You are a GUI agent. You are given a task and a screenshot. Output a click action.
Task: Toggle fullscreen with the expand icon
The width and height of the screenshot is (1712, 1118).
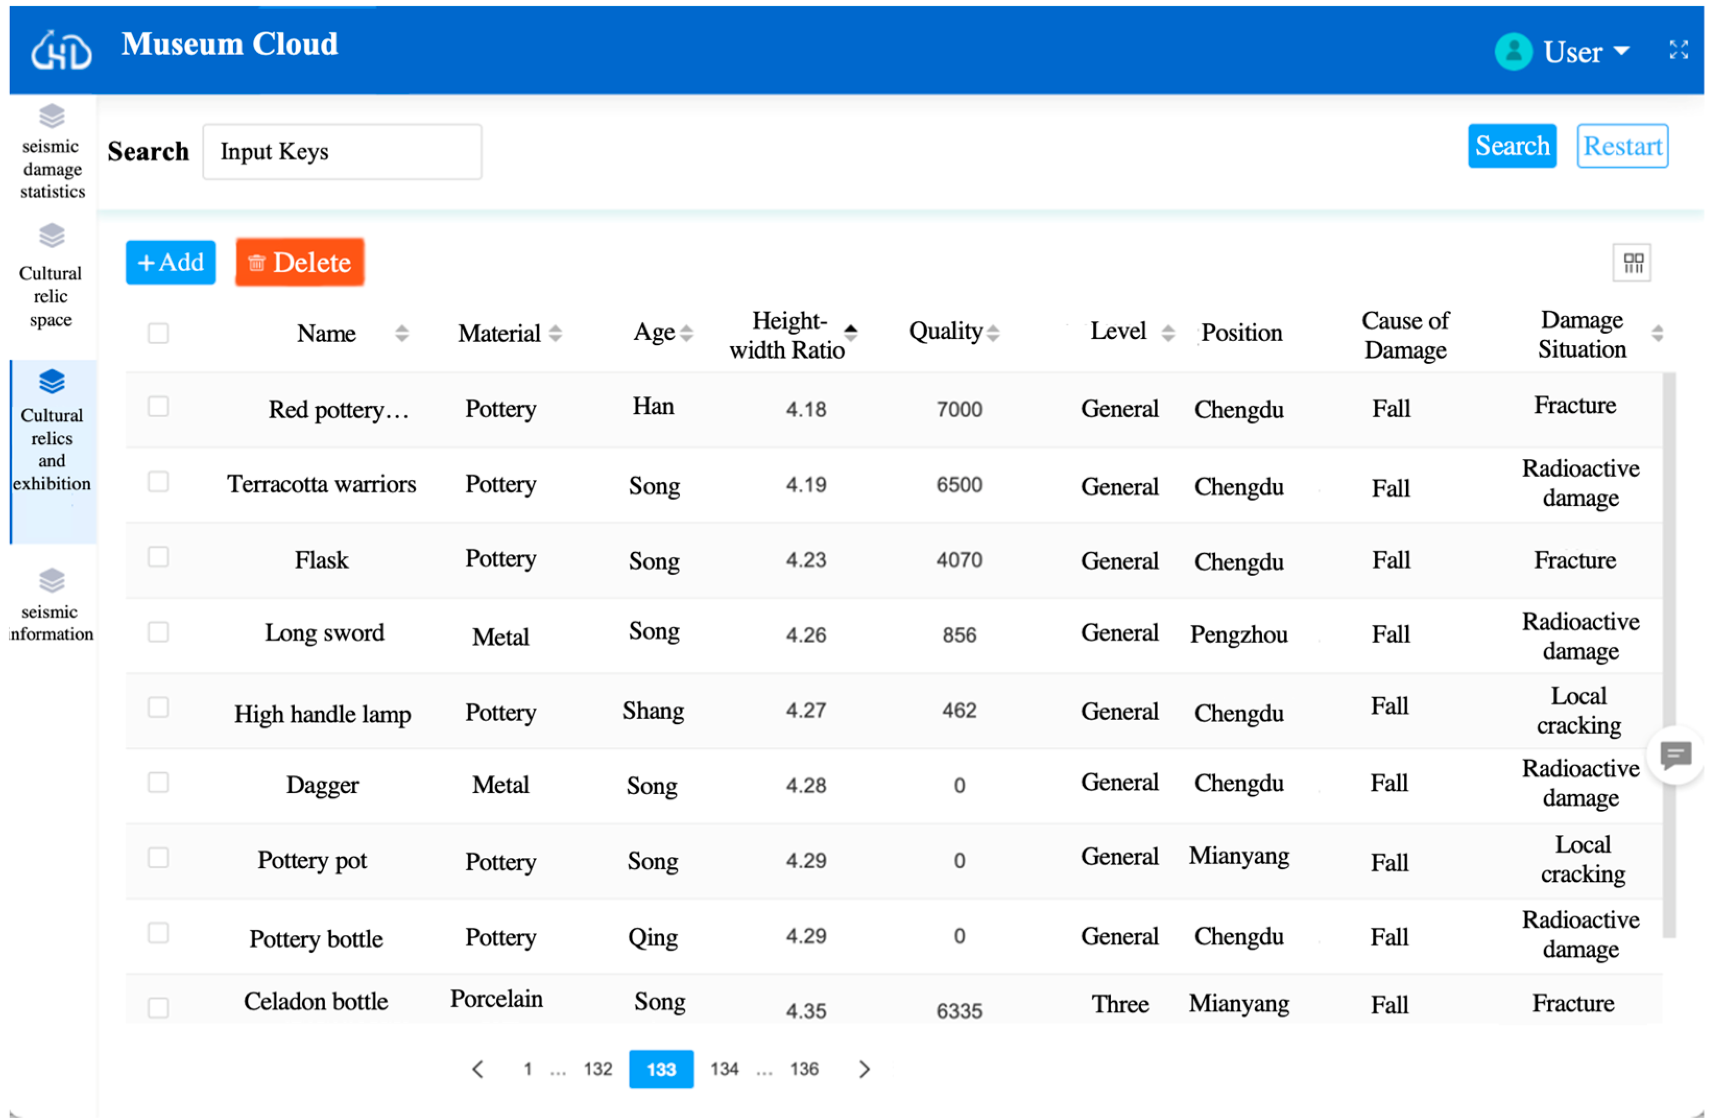[x=1678, y=50]
